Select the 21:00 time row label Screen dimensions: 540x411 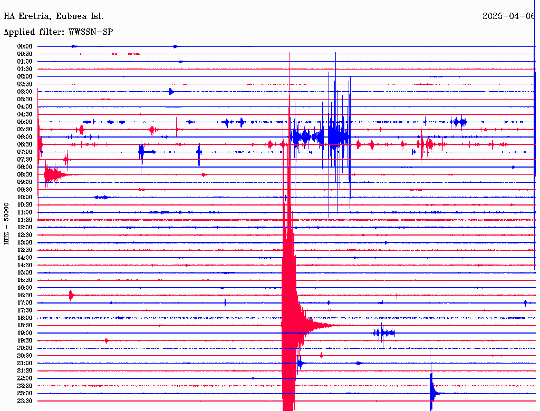(x=25, y=363)
